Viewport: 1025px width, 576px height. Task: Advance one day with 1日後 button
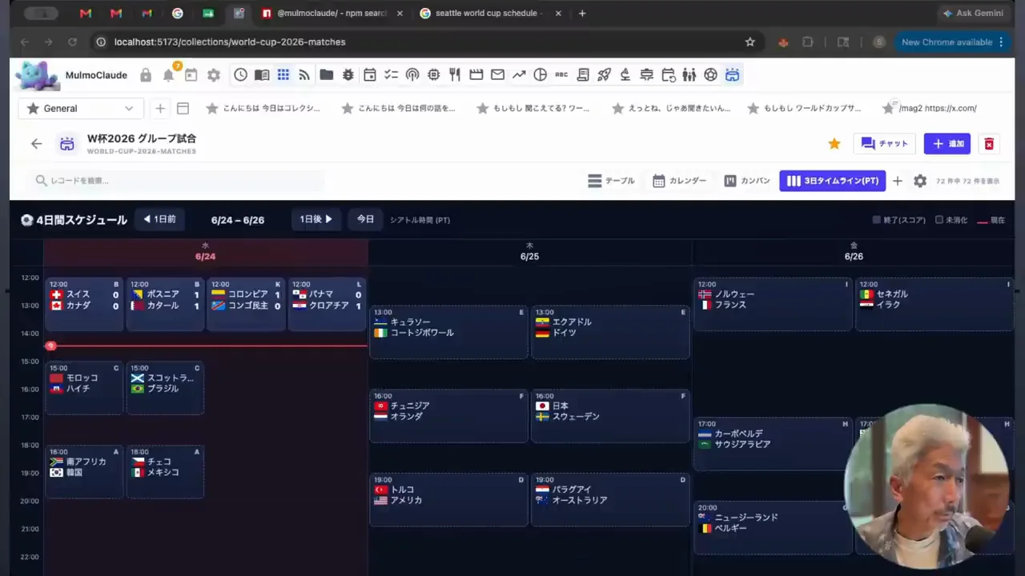point(316,219)
